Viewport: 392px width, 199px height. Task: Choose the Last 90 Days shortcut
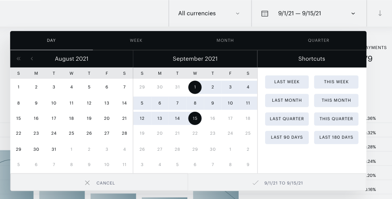[287, 137]
